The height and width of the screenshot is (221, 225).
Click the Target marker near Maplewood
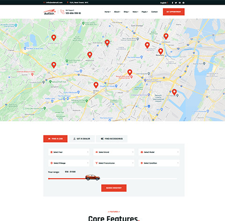[81, 71]
